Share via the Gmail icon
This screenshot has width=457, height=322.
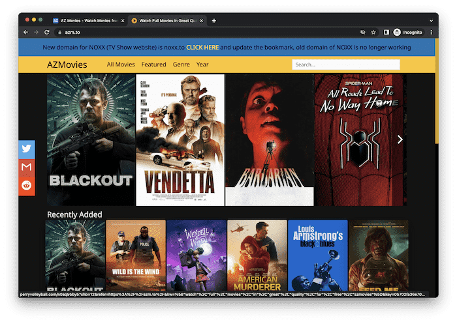27,168
